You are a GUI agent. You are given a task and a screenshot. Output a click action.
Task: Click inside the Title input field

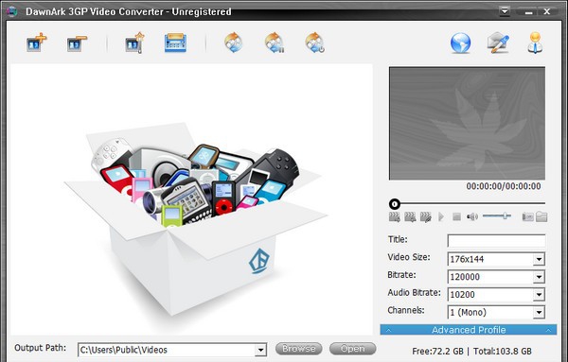(x=496, y=241)
